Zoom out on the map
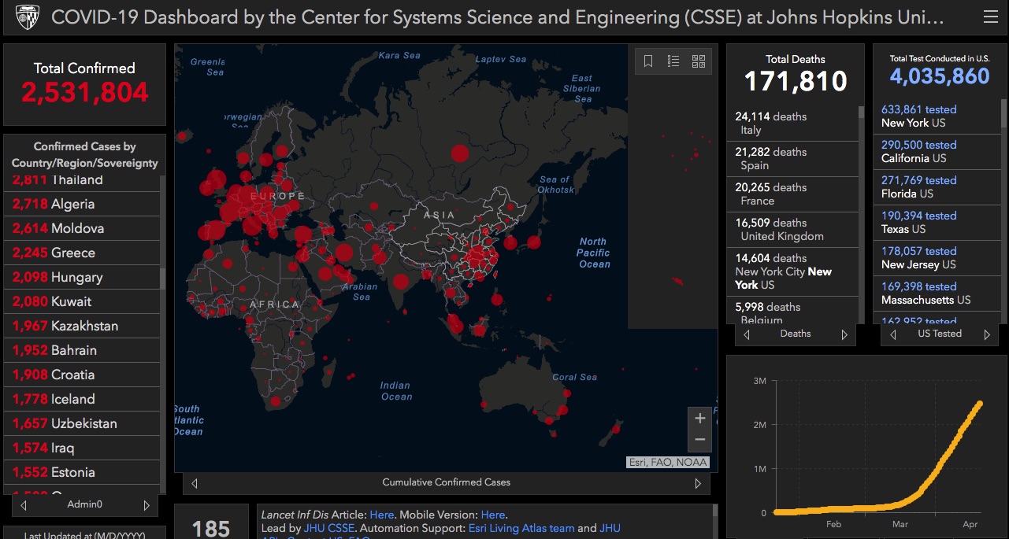 (699, 440)
